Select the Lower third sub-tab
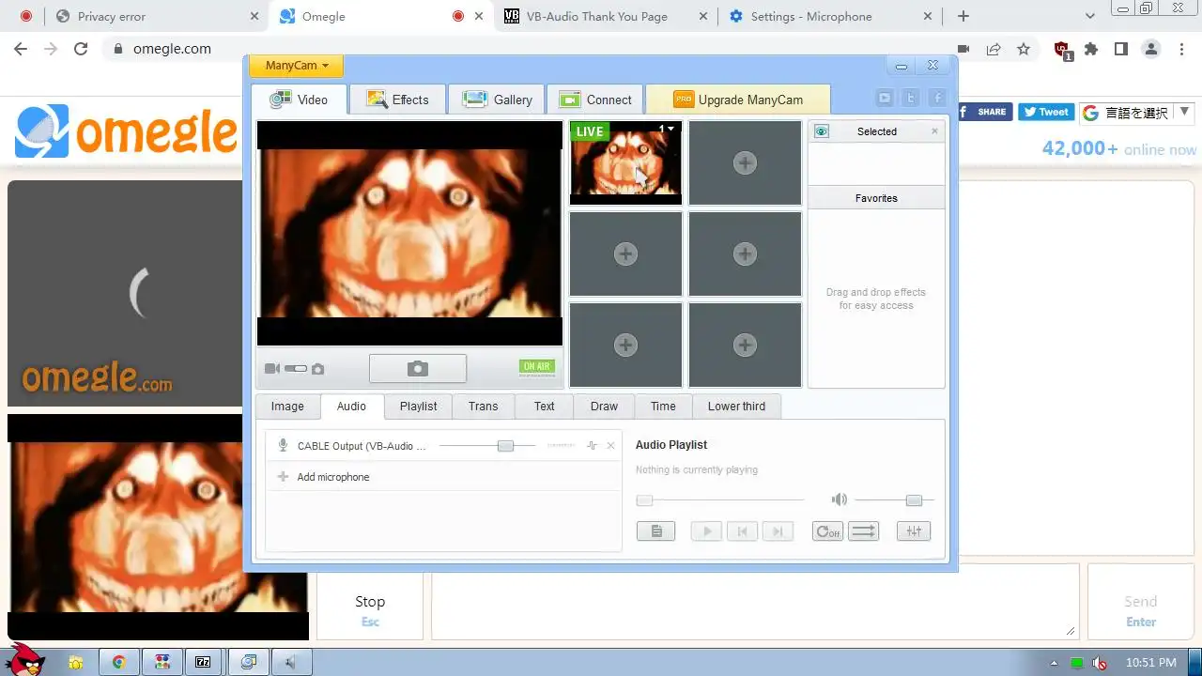This screenshot has height=676, width=1202. click(736, 407)
